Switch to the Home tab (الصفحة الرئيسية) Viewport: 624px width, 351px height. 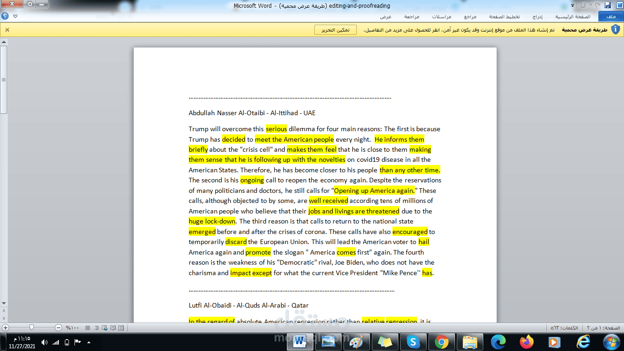(573, 16)
